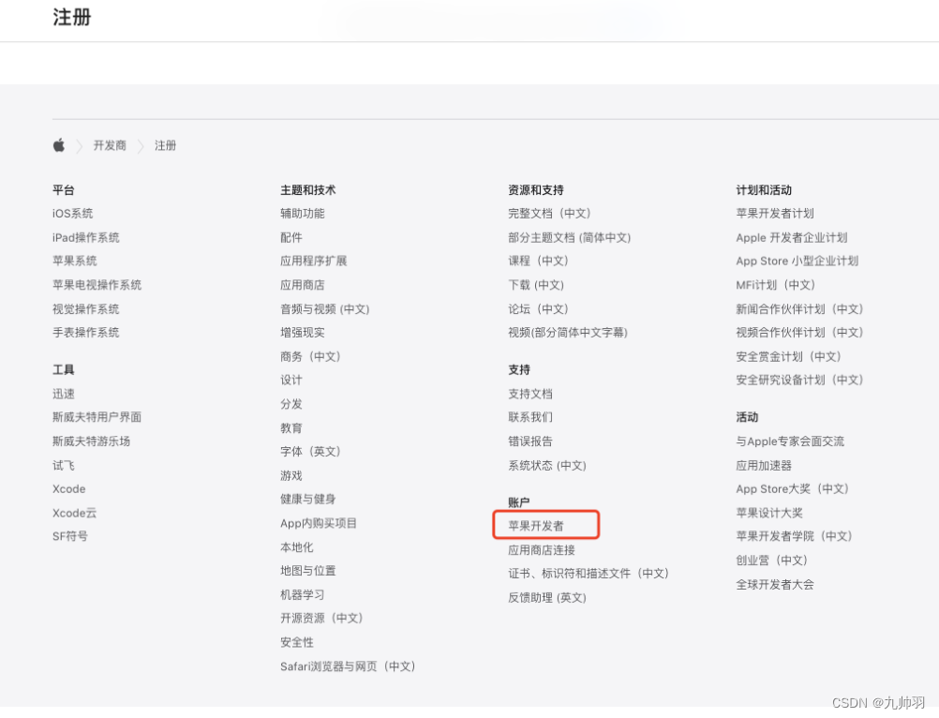Click the Apple logo breadcrumb icon
This screenshot has width=939, height=718.
point(59,145)
